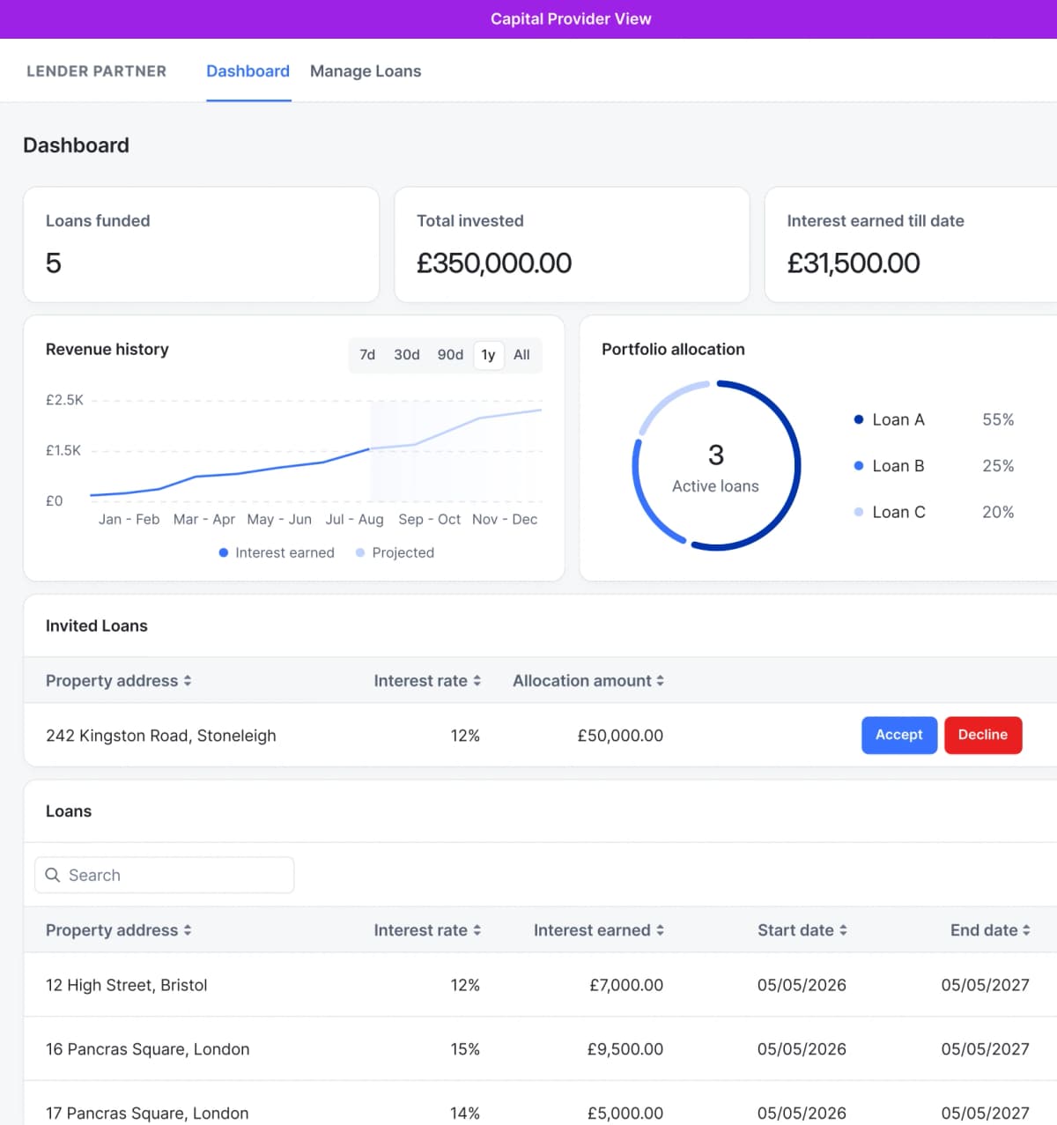Sort Invited Loans by Property address arrows

188,681
